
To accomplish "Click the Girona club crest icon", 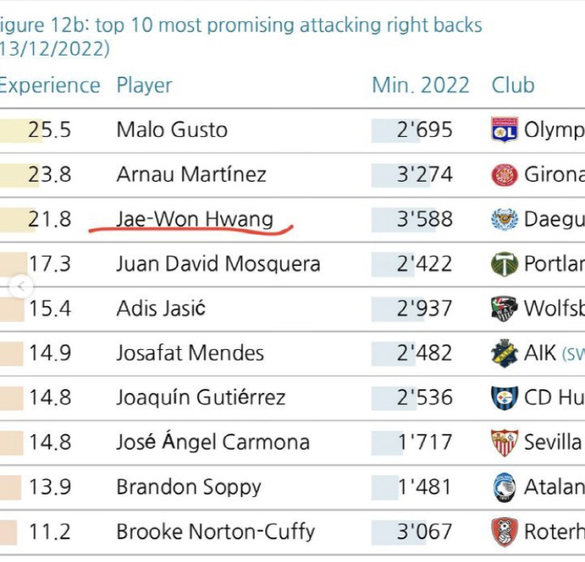I will [x=505, y=175].
